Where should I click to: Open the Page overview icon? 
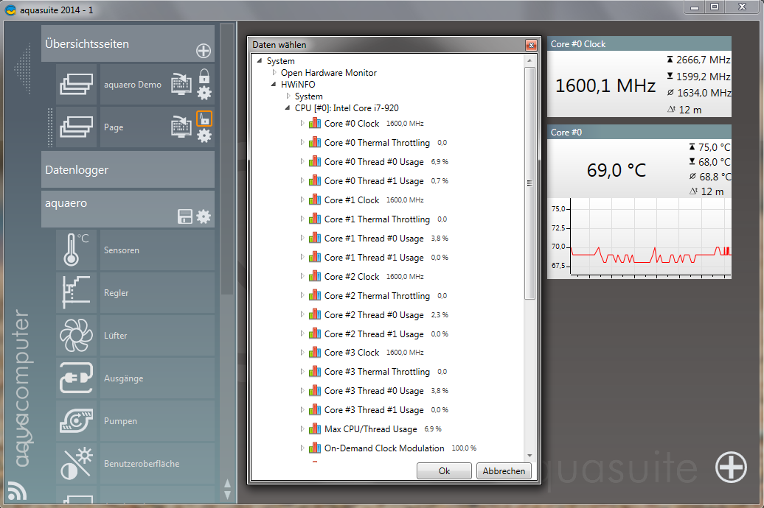(x=76, y=127)
